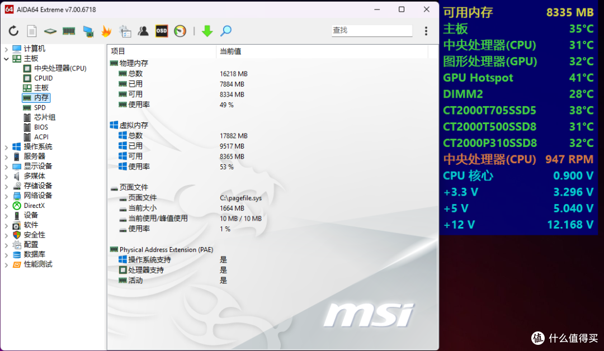Open the SensorPanel gauge icon

(x=180, y=31)
